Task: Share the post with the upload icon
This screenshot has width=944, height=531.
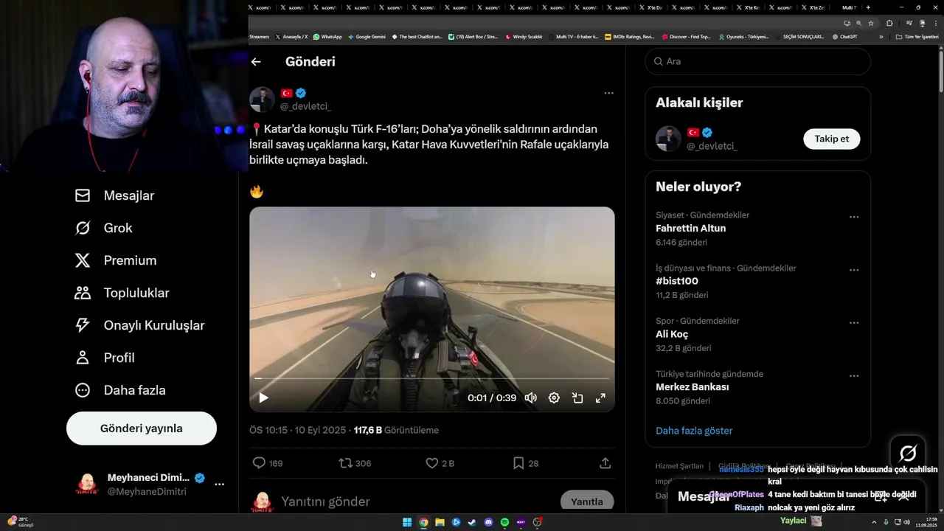Action: (605, 463)
